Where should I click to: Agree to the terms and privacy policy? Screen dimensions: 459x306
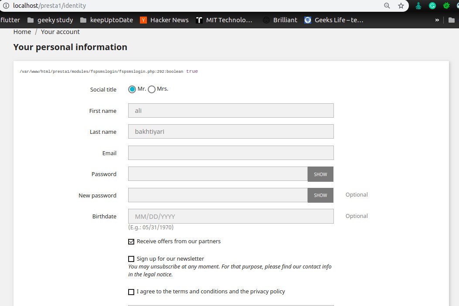[131, 292]
